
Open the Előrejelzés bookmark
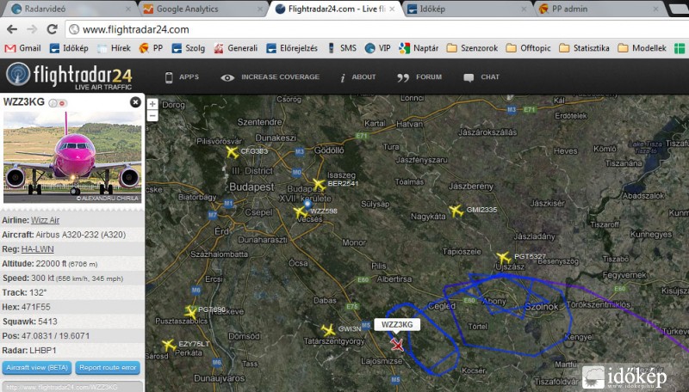[292, 48]
